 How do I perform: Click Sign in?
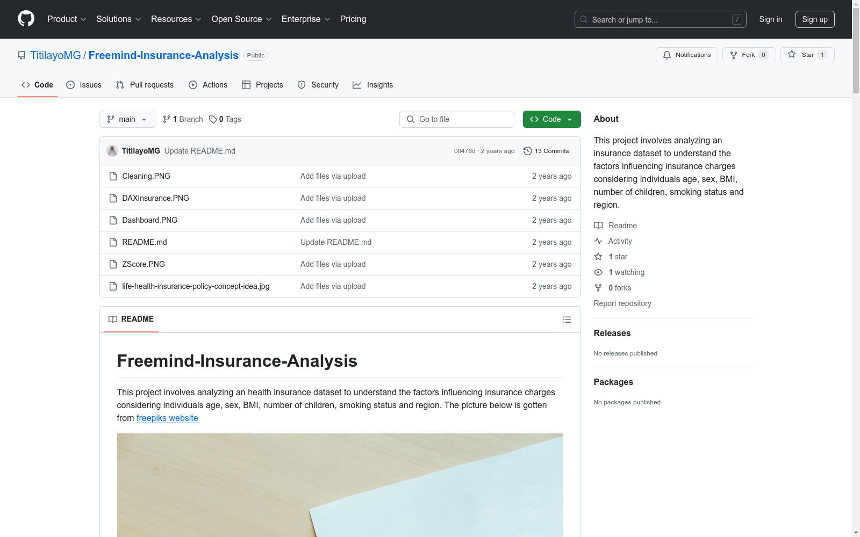pyautogui.click(x=771, y=19)
